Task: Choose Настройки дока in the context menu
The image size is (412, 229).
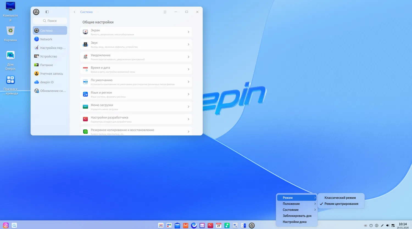Action: (x=297, y=222)
